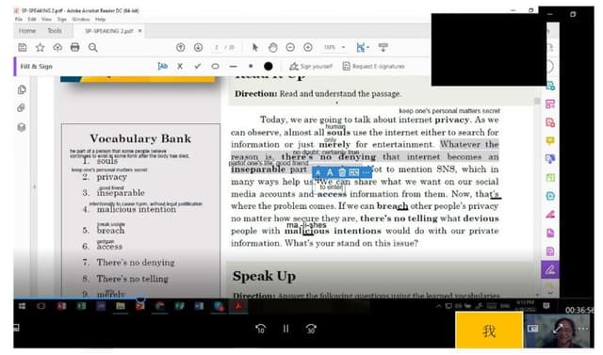Open the active Fill & Sign tool in right pane
Image resolution: width=603 pixels, height=355 pixels.
[x=550, y=269]
